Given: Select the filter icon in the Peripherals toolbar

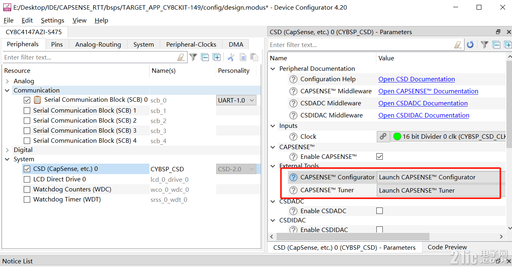Looking at the screenshot, I should pyautogui.click(x=193, y=57).
